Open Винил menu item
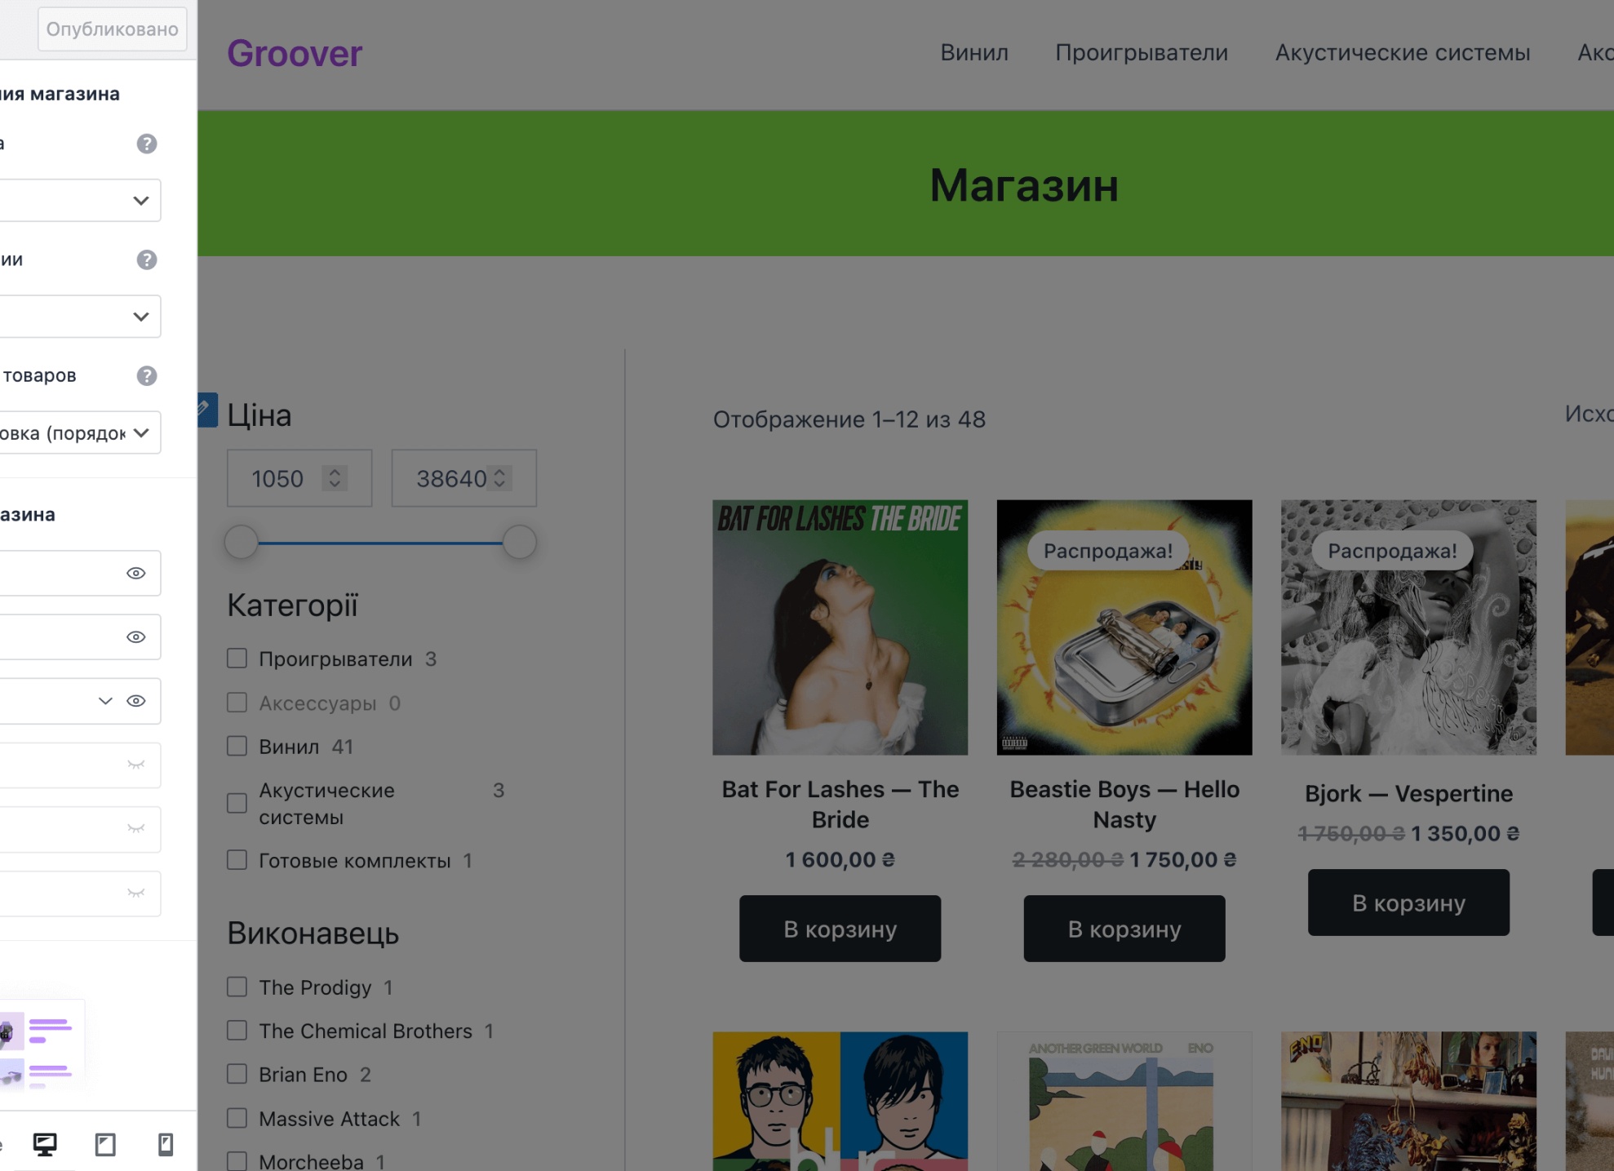Screen dimensions: 1614x1171 coord(974,52)
